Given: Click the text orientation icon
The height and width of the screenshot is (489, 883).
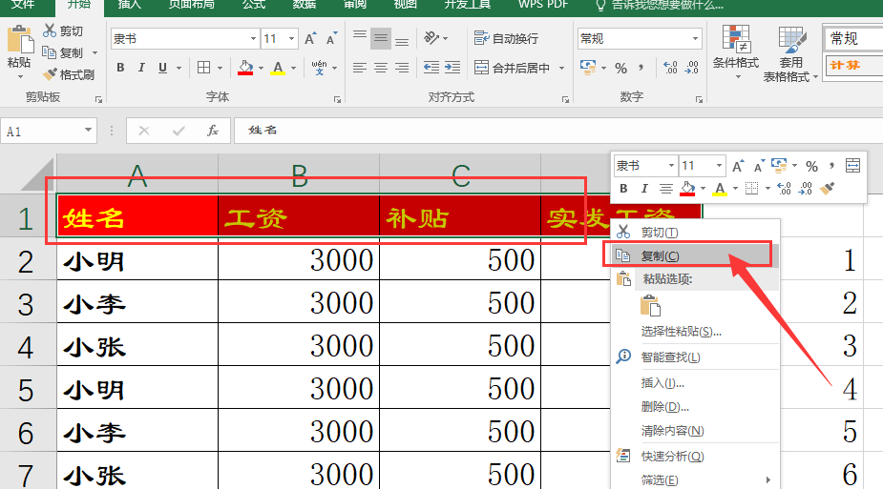Looking at the screenshot, I should pos(431,38).
